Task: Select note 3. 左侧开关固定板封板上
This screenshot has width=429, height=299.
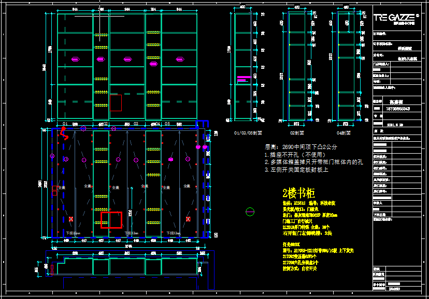Action: pos(296,170)
